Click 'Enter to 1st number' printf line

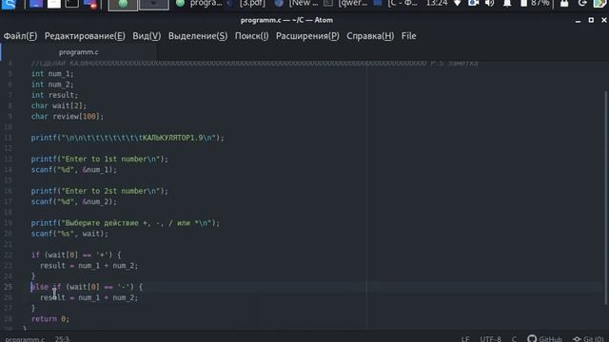(x=99, y=159)
